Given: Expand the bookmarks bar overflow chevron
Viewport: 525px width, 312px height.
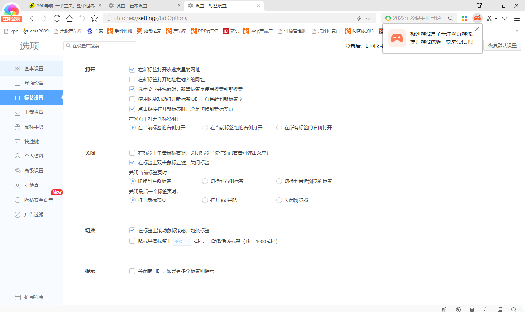Looking at the screenshot, I should coord(516,31).
